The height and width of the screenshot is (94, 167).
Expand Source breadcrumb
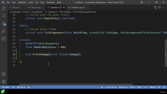pos(26,12)
